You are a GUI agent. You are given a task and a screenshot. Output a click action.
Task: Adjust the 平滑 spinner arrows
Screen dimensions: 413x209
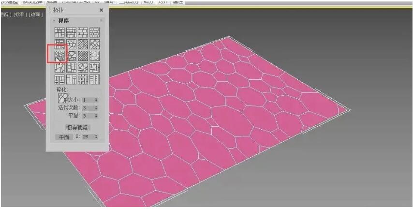(96, 116)
